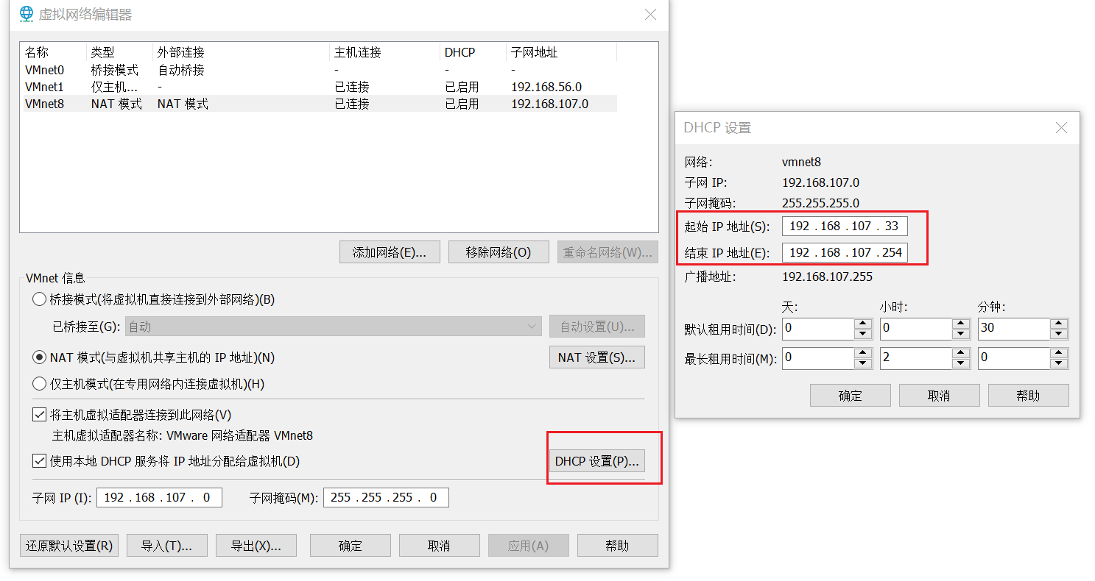Decrease default lease 天 spinner value
This screenshot has width=1095, height=581.
pos(863,334)
